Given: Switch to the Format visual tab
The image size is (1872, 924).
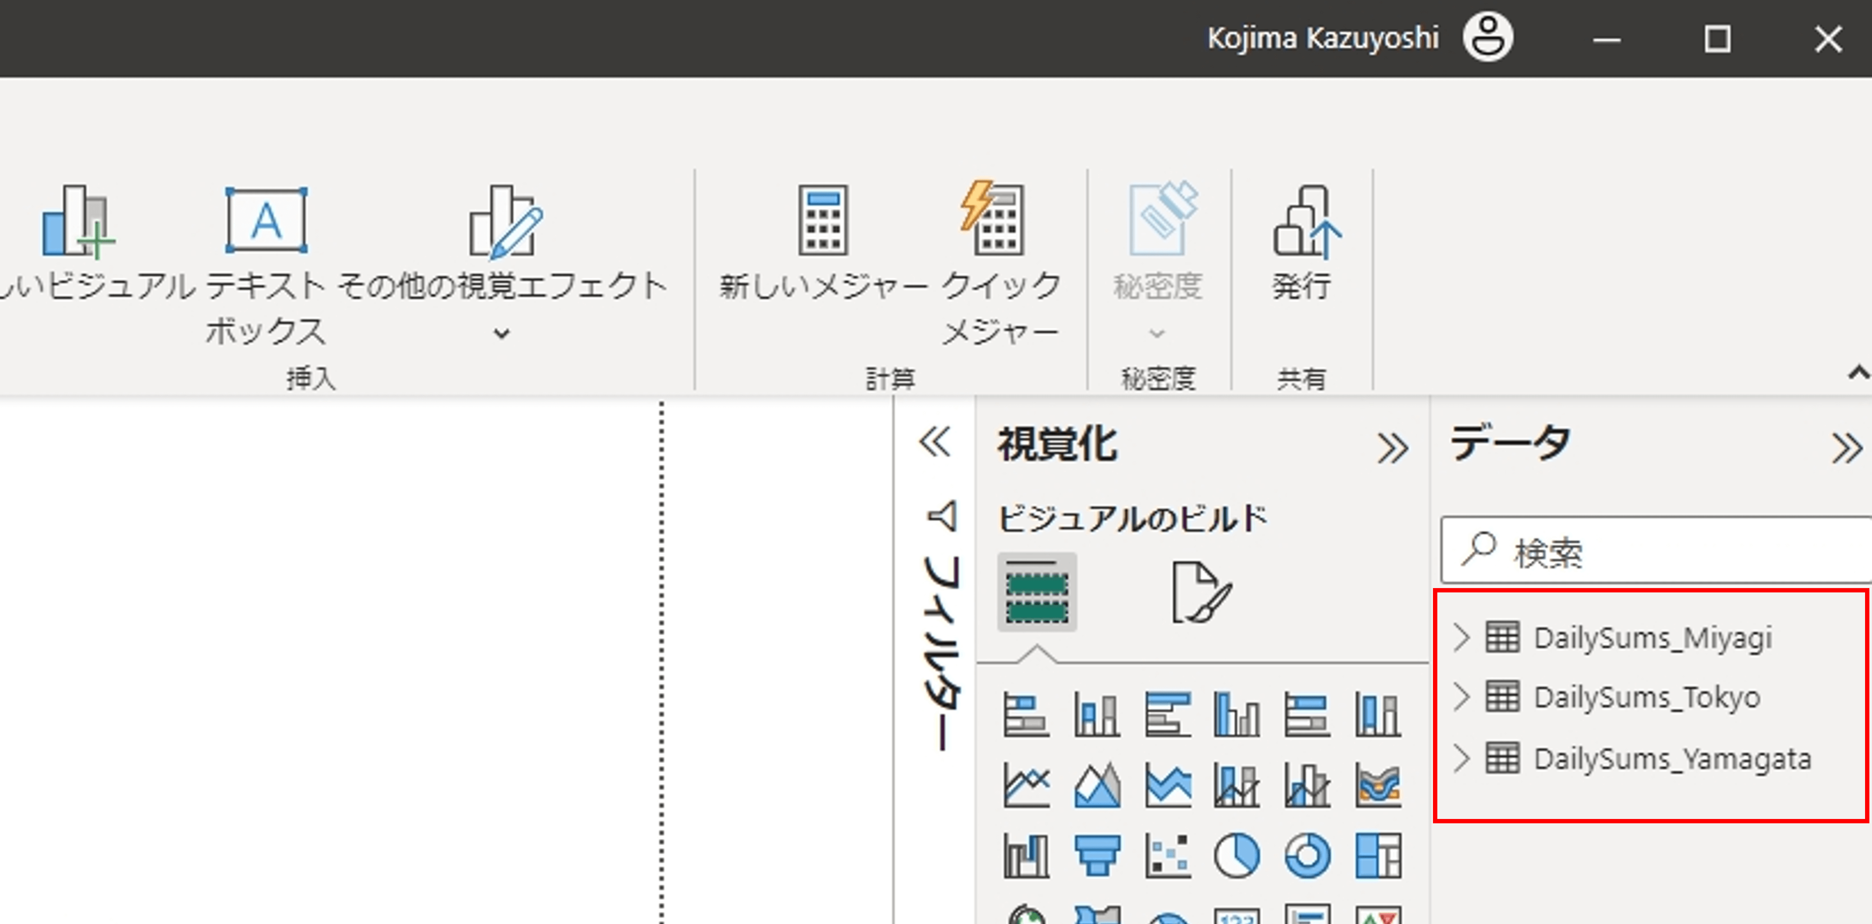Looking at the screenshot, I should pos(1201,592).
